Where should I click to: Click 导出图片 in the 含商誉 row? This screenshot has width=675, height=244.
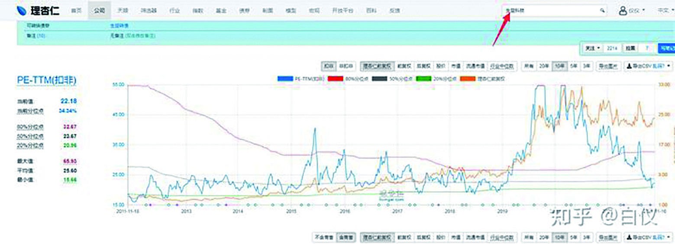[x=609, y=237]
